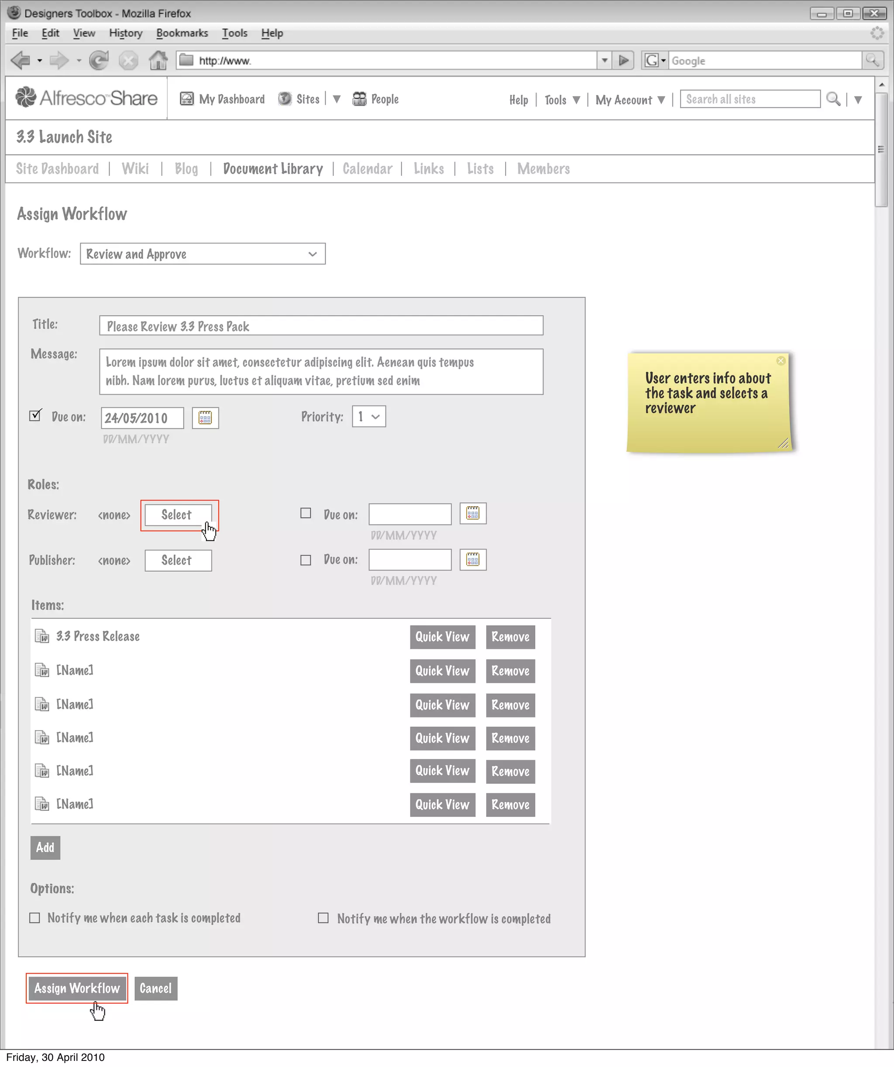Click the 3.3 Press Release document icon
Image resolution: width=894 pixels, height=1067 pixels.
(41, 636)
